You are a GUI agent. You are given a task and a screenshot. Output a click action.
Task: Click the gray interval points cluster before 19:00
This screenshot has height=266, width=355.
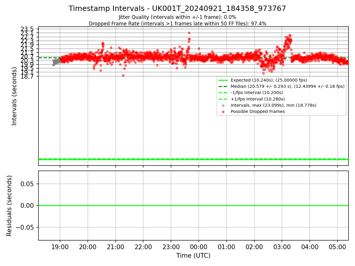coord(56,62)
